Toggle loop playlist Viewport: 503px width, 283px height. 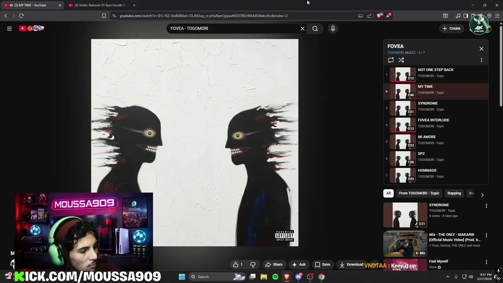click(x=391, y=60)
